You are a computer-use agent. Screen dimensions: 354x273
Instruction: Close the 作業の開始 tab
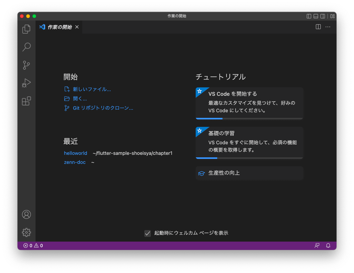(77, 27)
